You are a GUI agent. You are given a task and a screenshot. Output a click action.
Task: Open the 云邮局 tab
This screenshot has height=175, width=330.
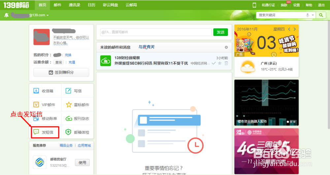coord(131,5)
